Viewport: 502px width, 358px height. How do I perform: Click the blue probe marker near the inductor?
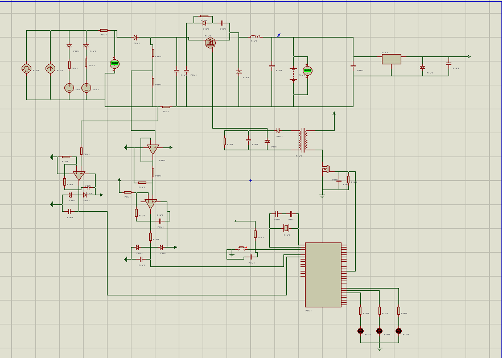279,35
